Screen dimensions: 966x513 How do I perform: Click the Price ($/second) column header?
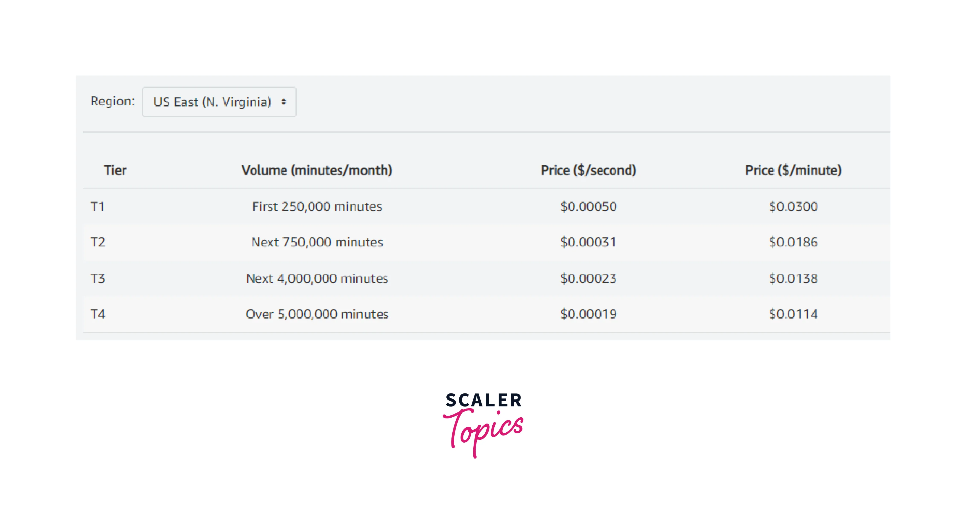[x=588, y=170]
